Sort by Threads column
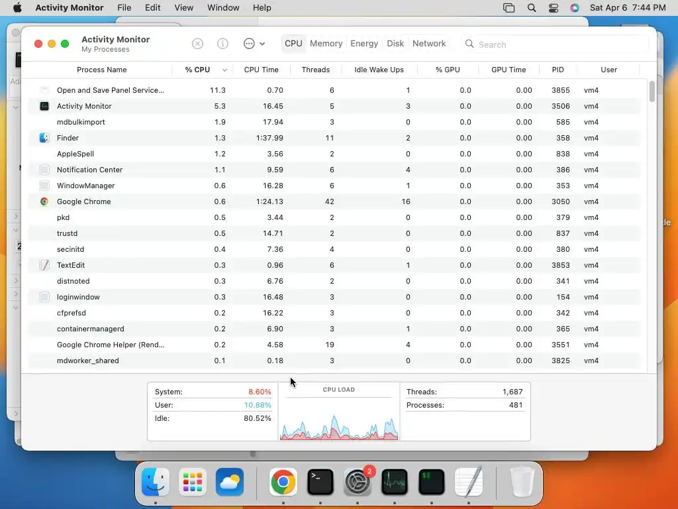678x509 pixels. [316, 70]
